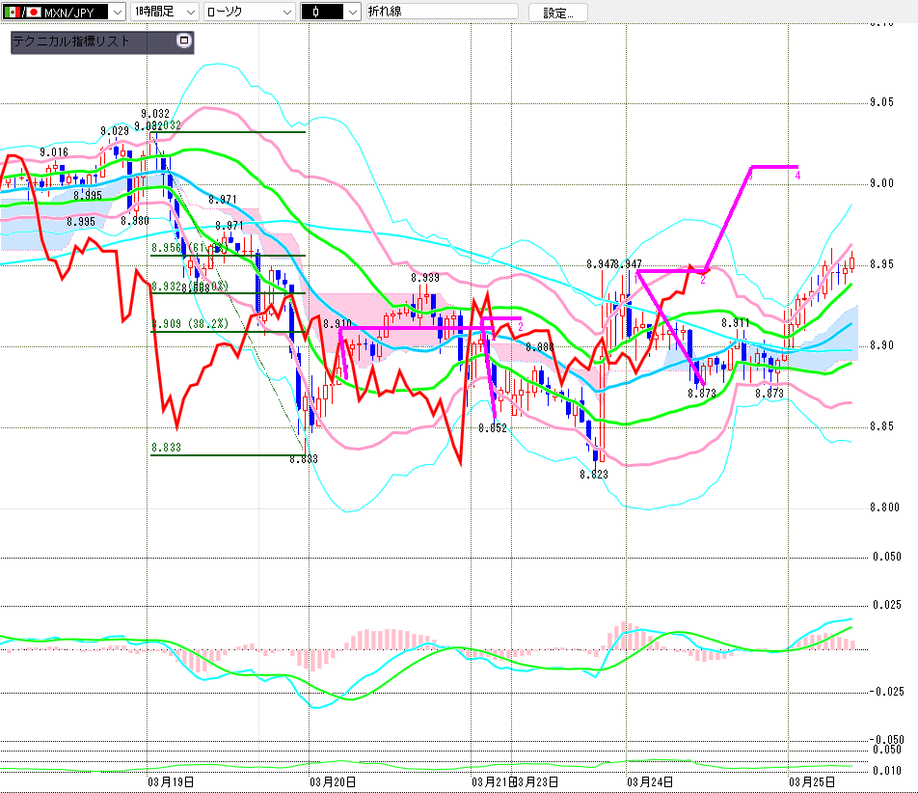Click the 0.025 indicator axis label
Viewport: 918px width, 793px height.
886,605
